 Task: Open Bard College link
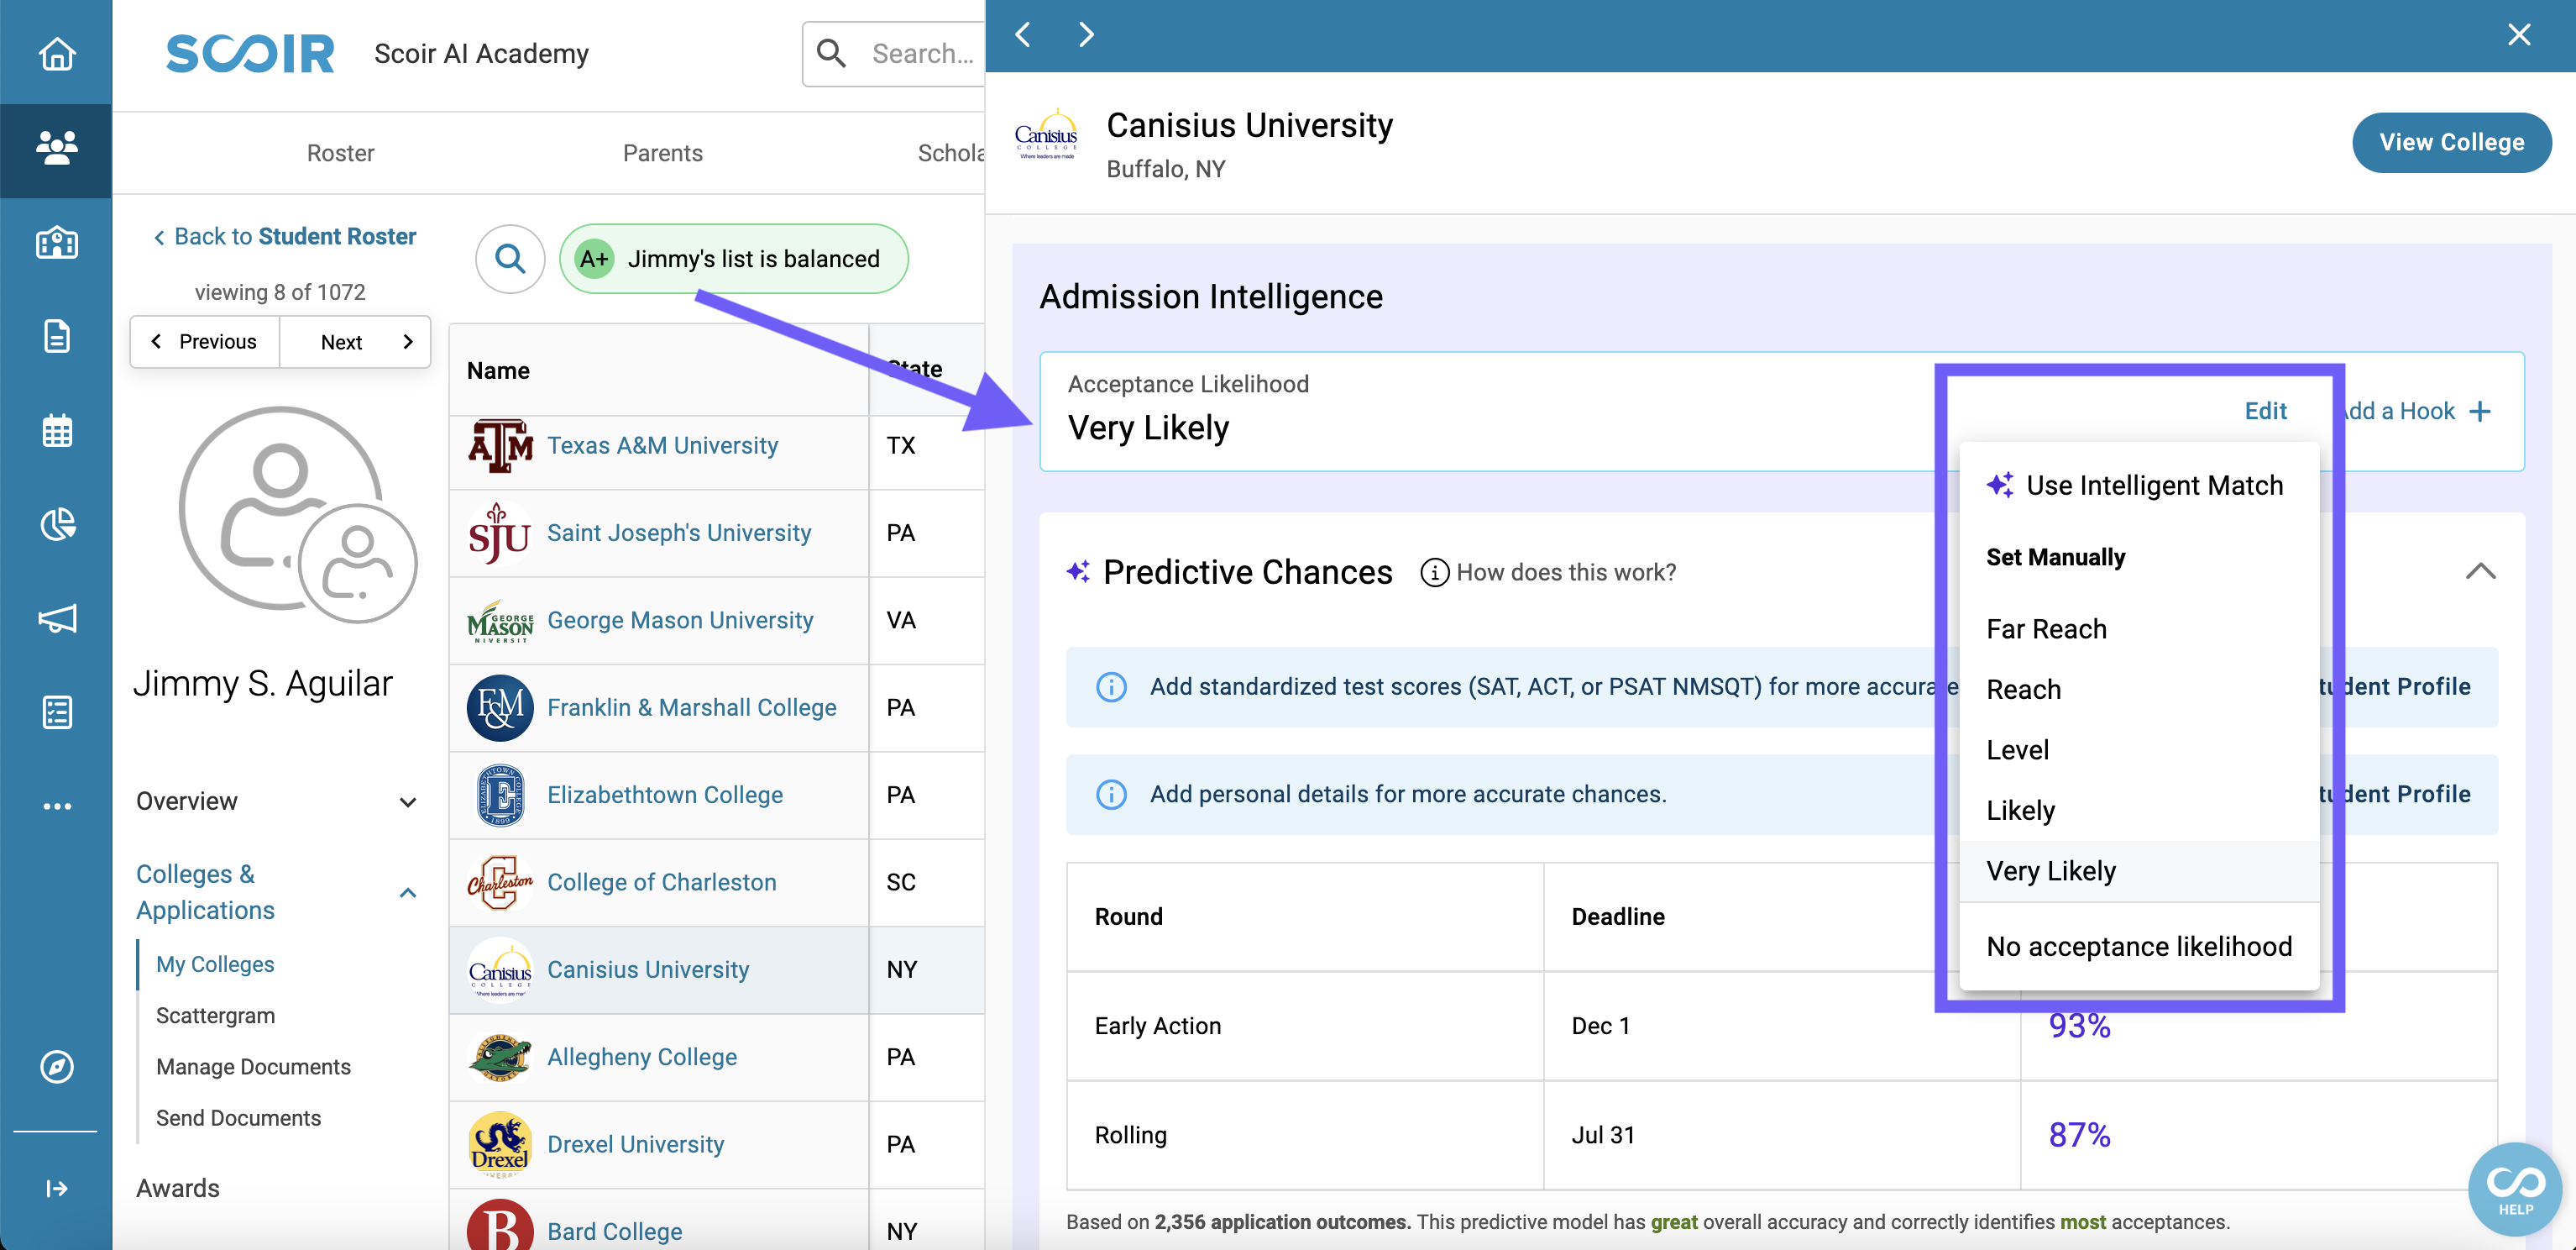coord(614,1231)
